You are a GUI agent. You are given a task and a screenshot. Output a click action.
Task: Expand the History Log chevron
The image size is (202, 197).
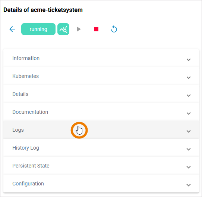[189, 149]
